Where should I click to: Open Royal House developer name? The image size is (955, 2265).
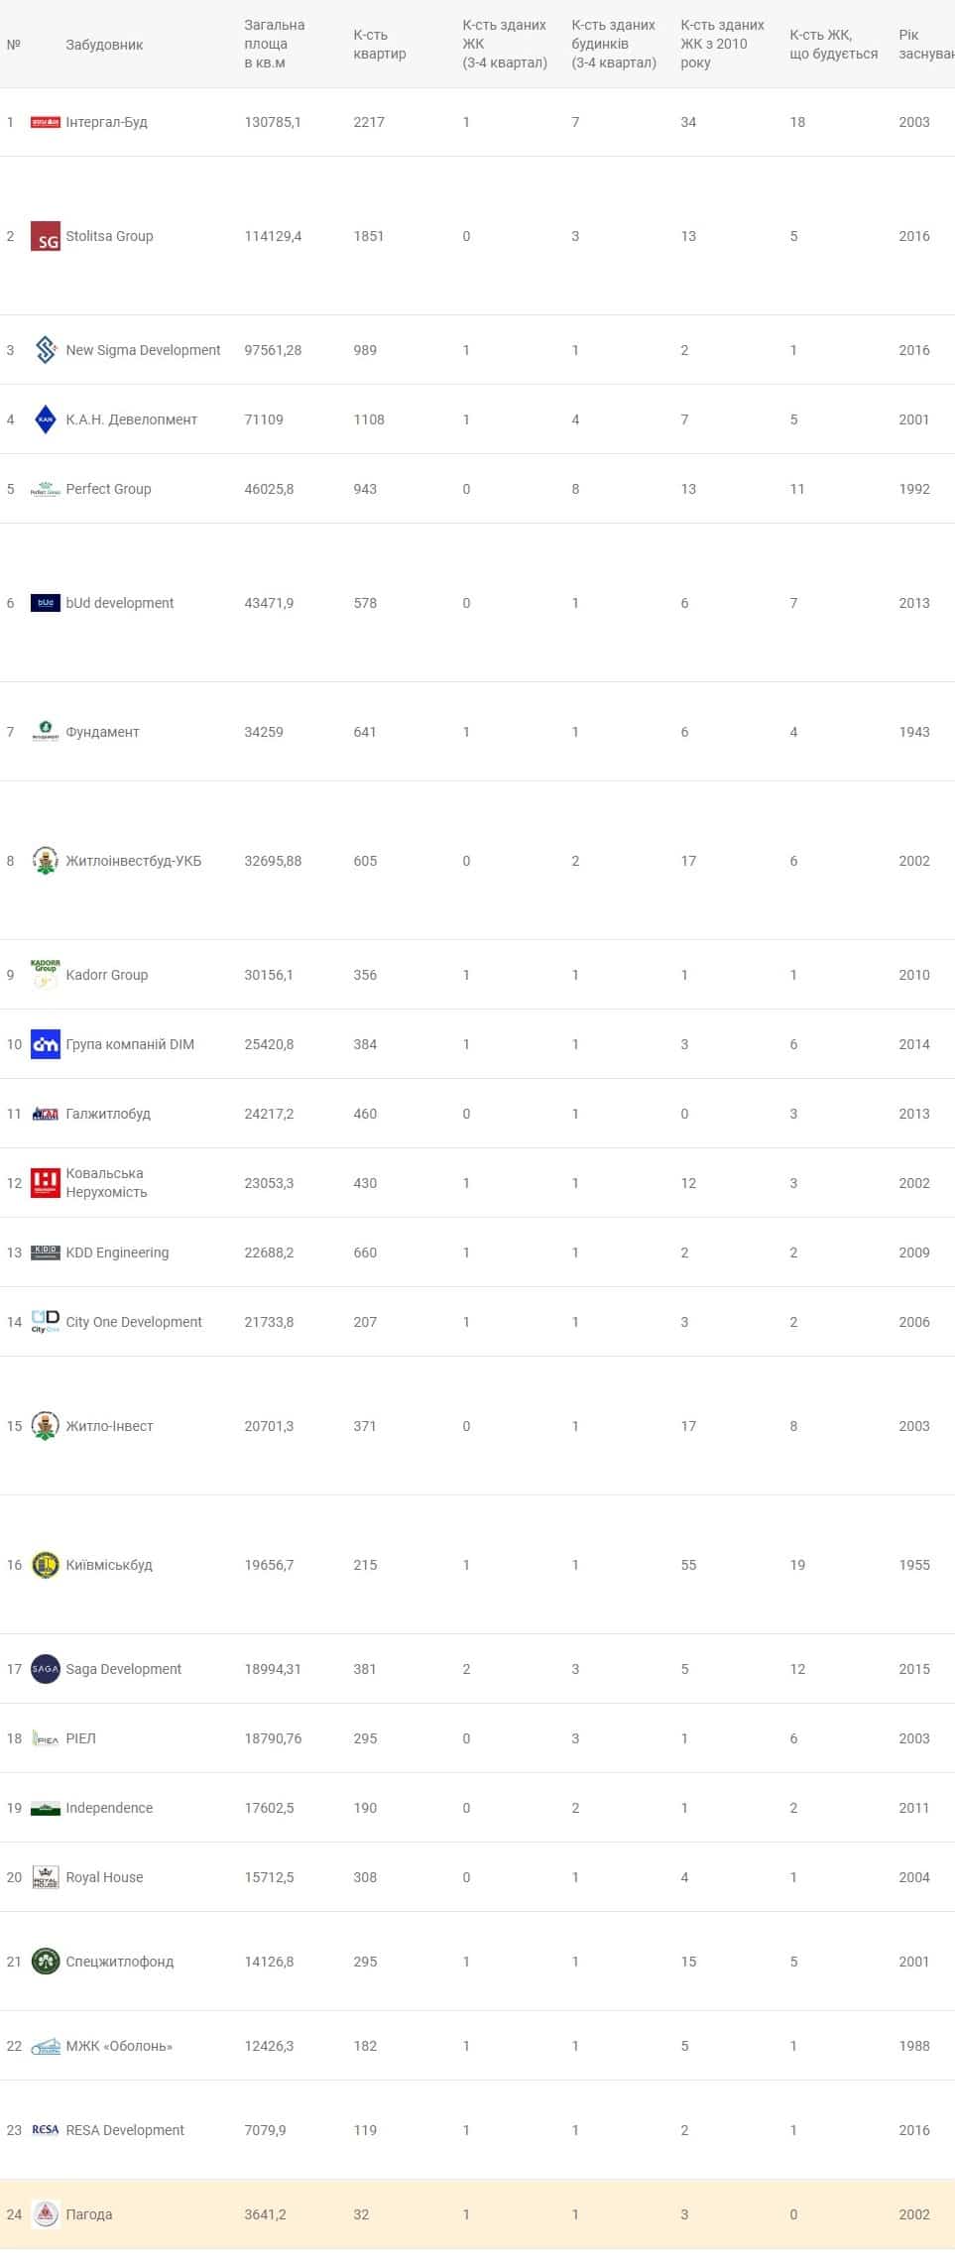tap(104, 1877)
